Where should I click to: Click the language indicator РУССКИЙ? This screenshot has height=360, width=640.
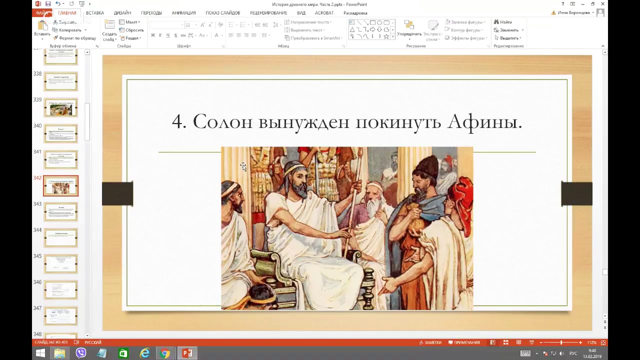point(92,342)
